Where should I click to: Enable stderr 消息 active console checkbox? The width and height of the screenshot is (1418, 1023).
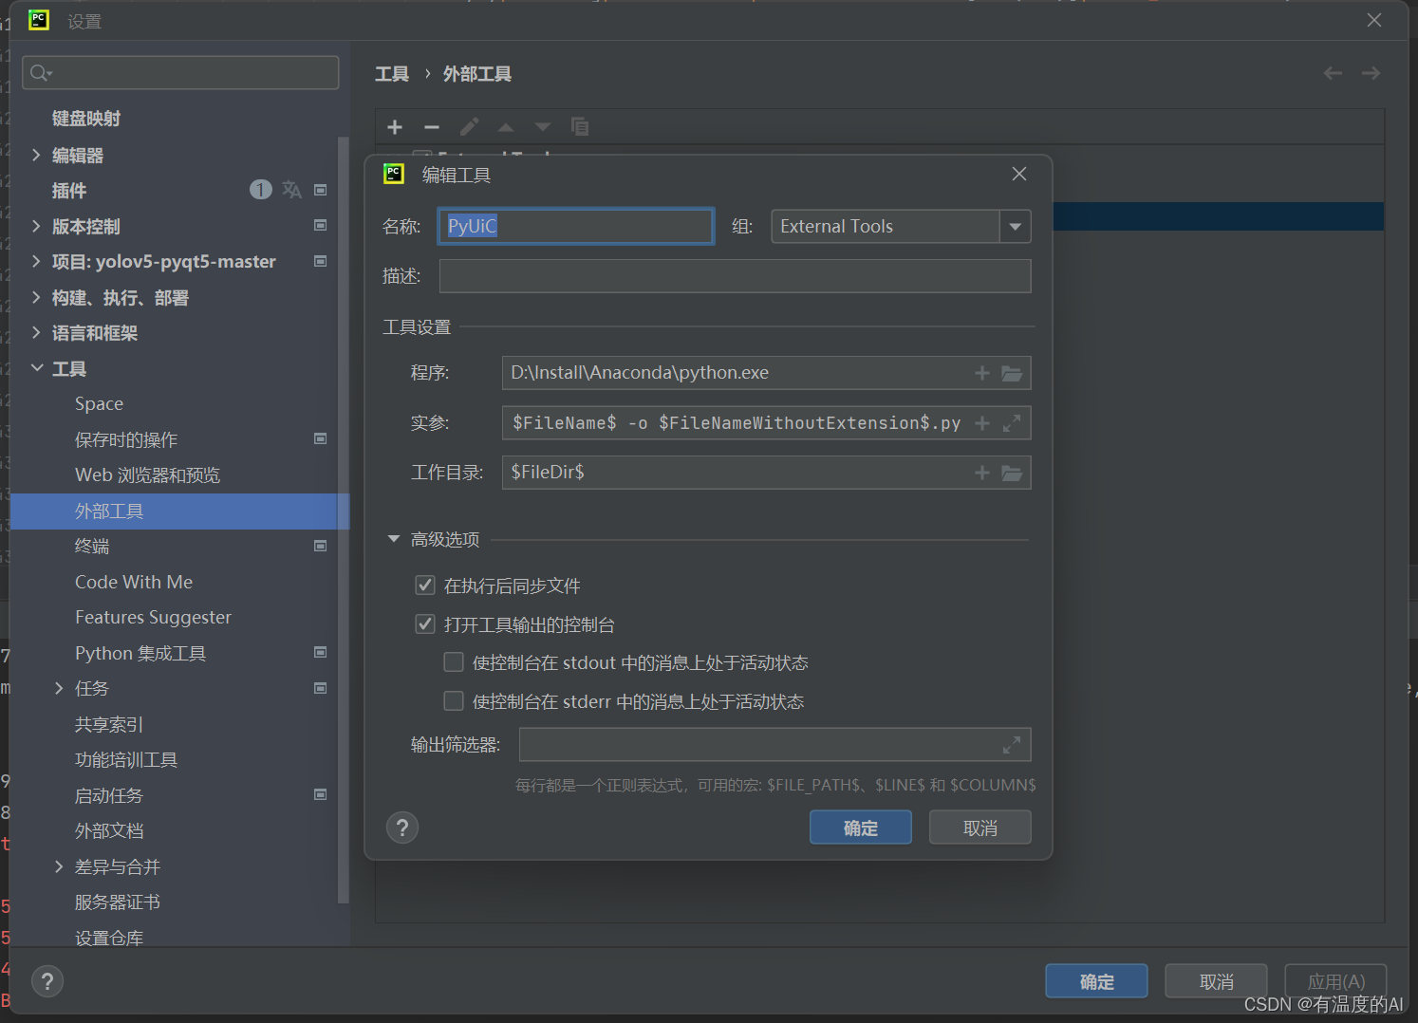point(454,701)
